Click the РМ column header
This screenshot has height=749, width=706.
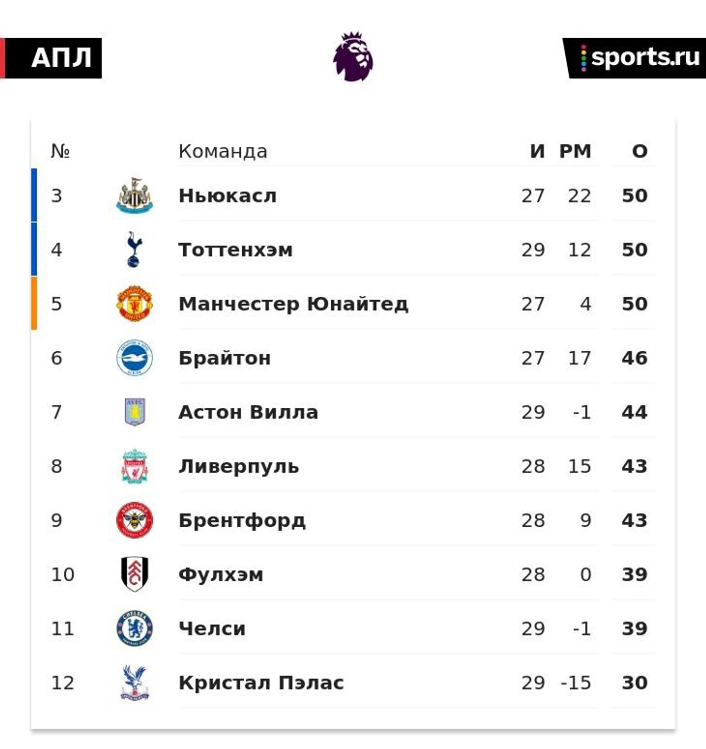click(575, 151)
